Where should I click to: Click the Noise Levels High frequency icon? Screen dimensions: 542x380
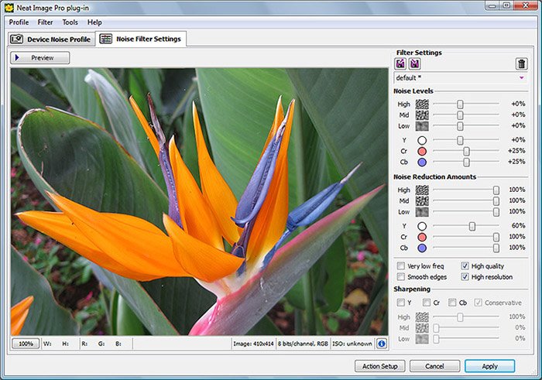point(422,104)
